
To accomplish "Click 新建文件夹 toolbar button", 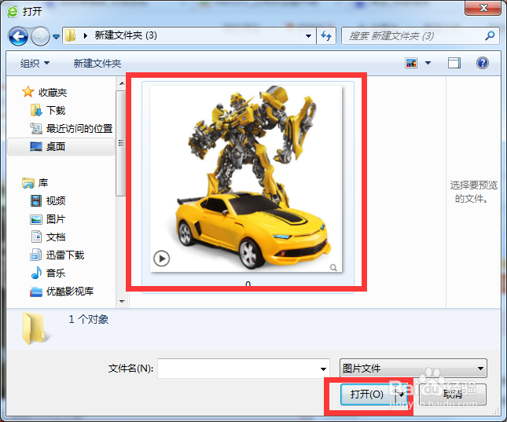I will [x=97, y=63].
